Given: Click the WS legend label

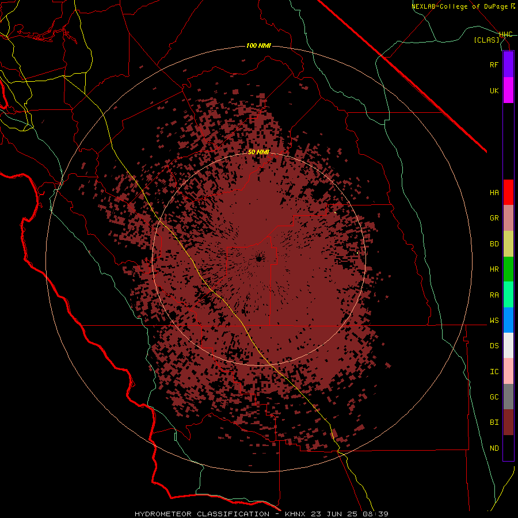Looking at the screenshot, I should click(494, 321).
